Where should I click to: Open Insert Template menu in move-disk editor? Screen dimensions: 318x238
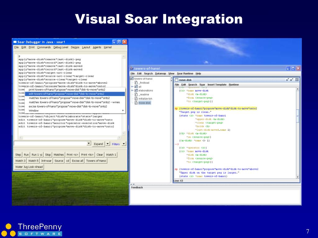(x=217, y=85)
